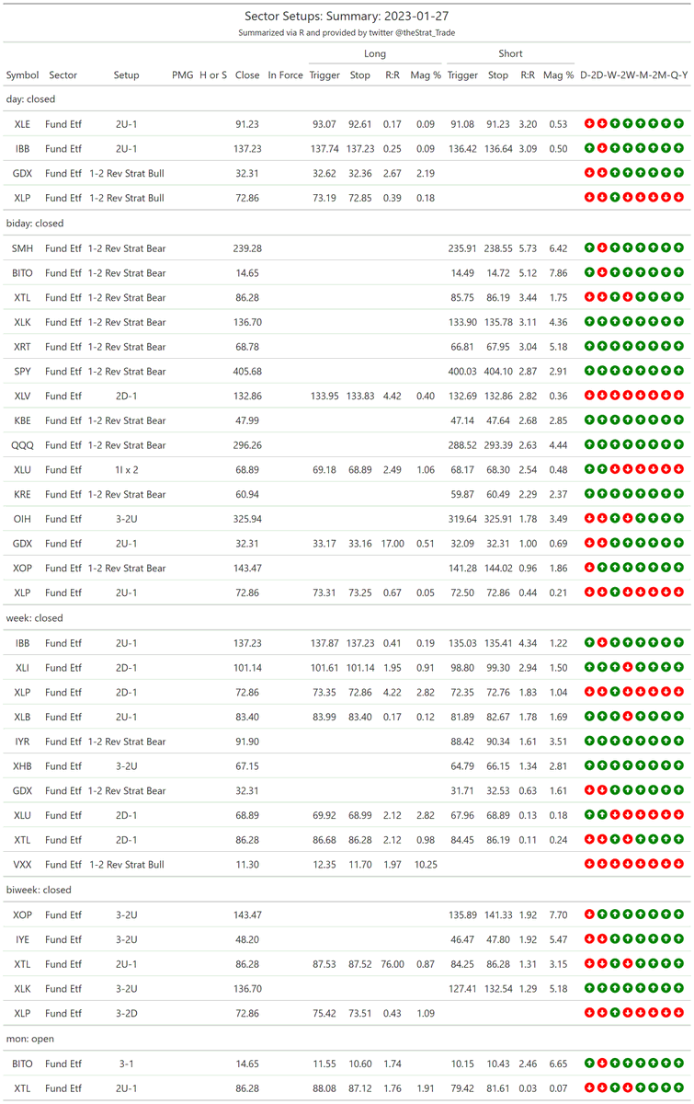Click the 17.00 R:R value
Viewport: 694px width, 1104px height.
click(393, 543)
